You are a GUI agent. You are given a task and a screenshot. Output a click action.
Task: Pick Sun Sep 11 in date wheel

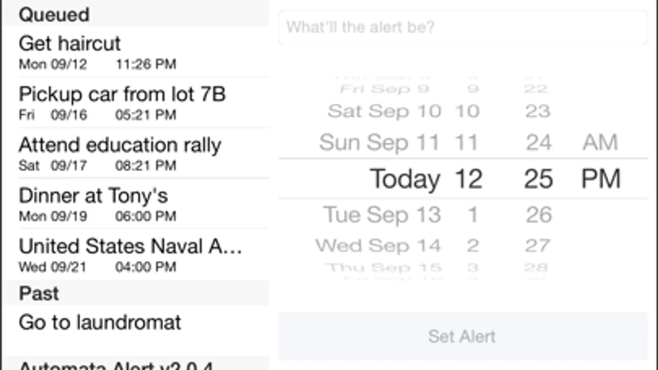point(379,143)
